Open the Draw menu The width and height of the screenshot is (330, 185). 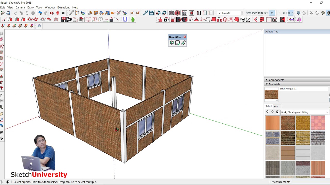click(30, 7)
